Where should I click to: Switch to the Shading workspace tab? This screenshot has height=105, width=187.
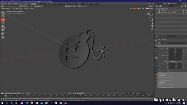pos(67,4)
